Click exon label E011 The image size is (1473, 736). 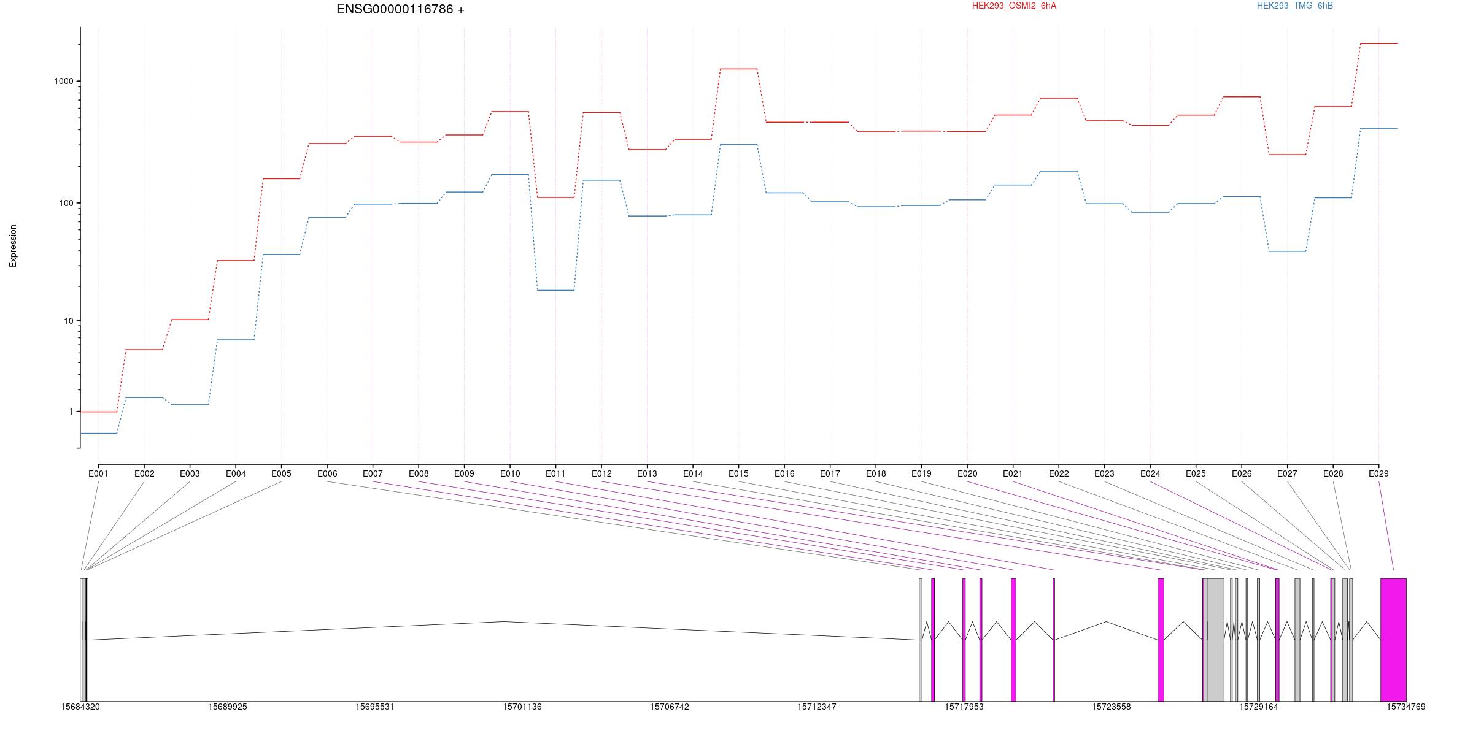[555, 473]
